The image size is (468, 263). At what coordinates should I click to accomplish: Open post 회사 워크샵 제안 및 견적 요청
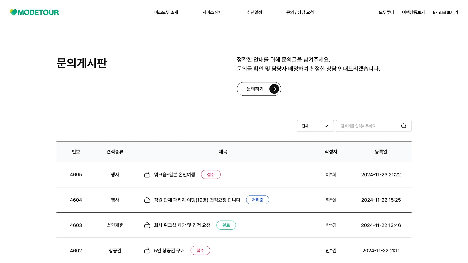(x=182, y=225)
